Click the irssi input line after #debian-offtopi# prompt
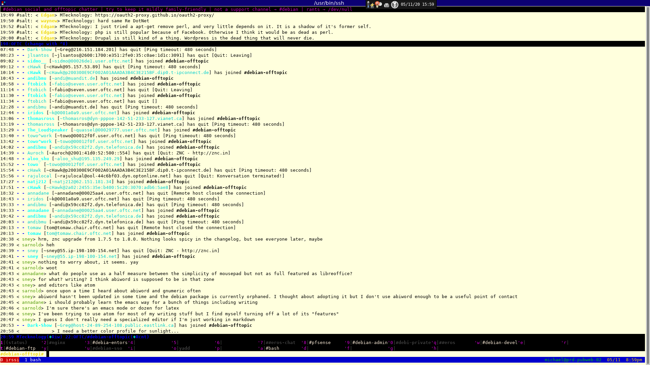The width and height of the screenshot is (650, 365). (x=345, y=354)
